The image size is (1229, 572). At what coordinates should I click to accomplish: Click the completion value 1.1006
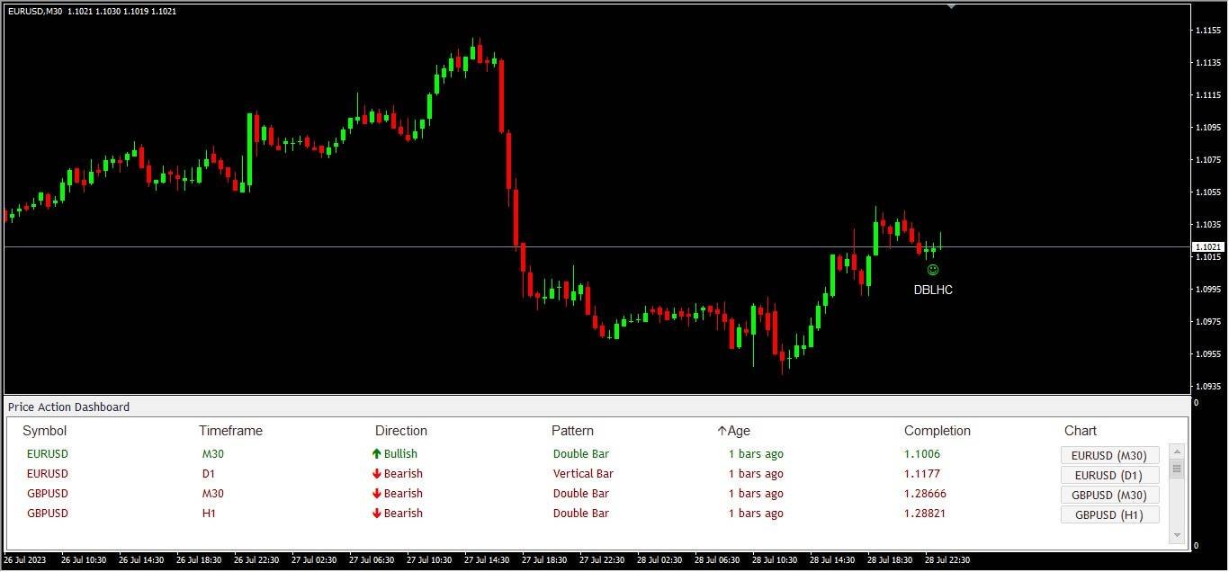[922, 454]
